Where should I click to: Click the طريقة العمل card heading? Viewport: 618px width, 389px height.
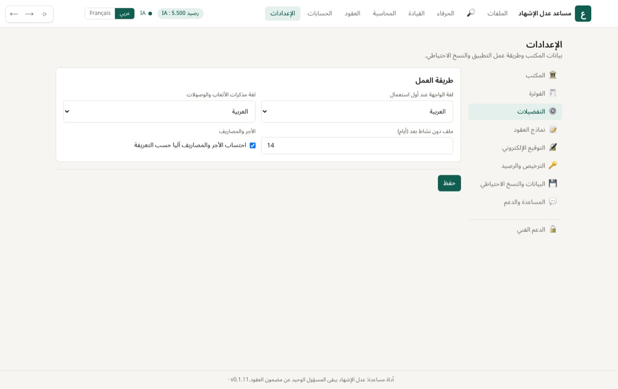click(x=434, y=80)
